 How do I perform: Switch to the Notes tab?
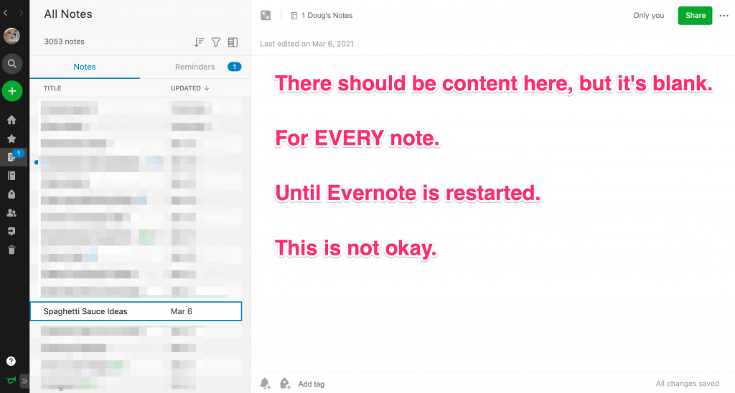click(85, 67)
